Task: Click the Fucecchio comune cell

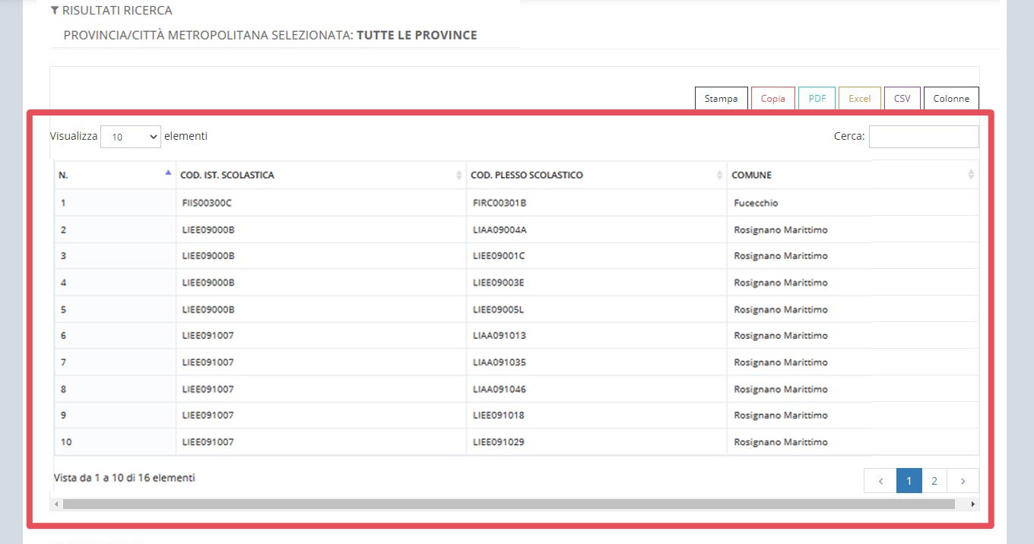Action: pyautogui.click(x=853, y=203)
